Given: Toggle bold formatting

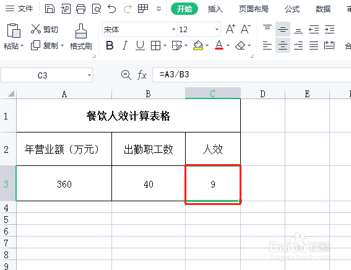Looking at the screenshot, I should click(x=110, y=45).
